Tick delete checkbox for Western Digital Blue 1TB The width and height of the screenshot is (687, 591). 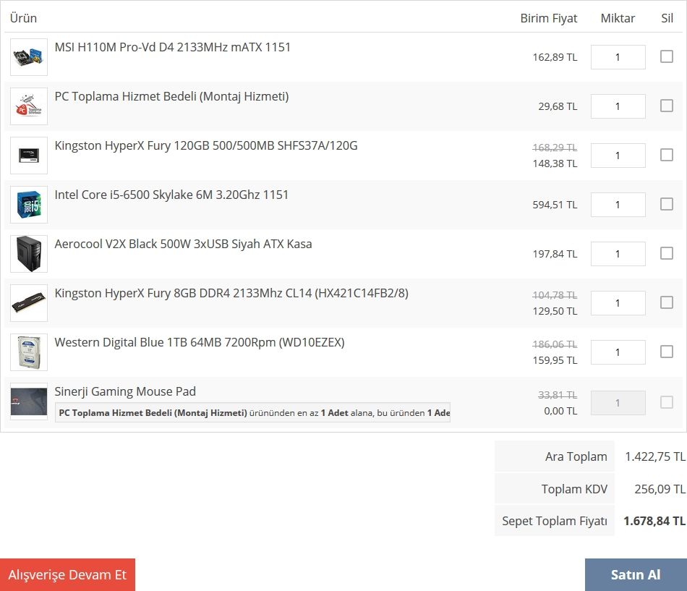tap(667, 351)
